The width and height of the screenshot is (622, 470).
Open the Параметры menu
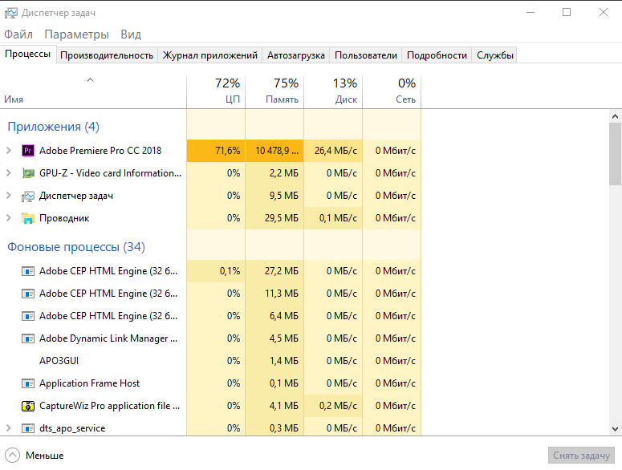[x=76, y=34]
